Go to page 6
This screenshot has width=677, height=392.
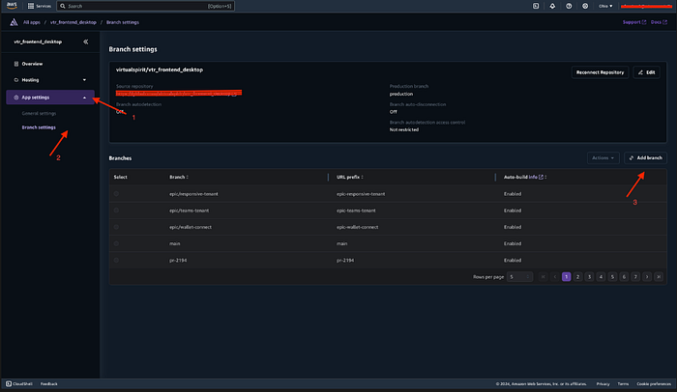click(x=624, y=277)
